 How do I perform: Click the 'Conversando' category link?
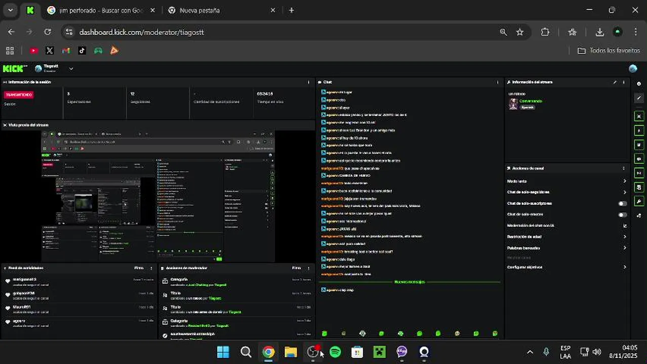(531, 101)
